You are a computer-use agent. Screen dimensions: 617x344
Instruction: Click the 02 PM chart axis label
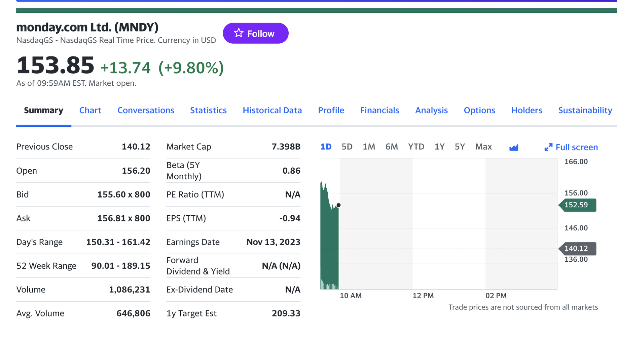pyautogui.click(x=496, y=296)
